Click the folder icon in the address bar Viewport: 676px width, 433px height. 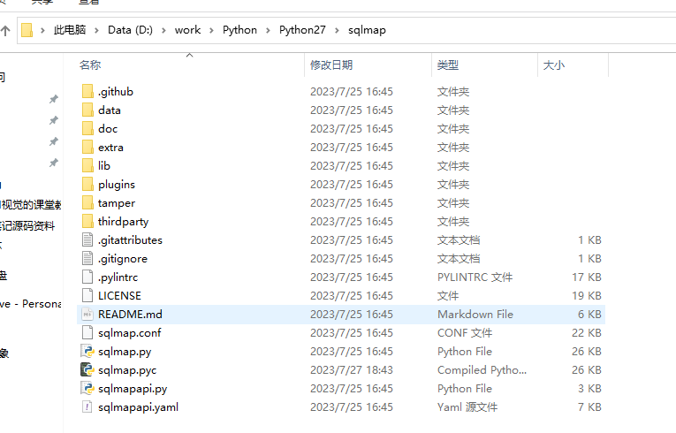(27, 30)
